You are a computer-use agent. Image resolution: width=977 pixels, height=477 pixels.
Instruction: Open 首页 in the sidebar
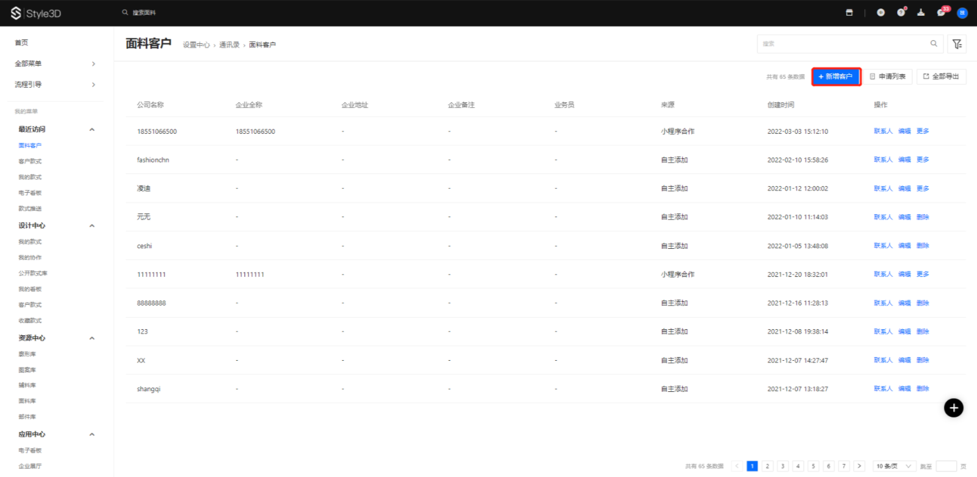click(21, 43)
